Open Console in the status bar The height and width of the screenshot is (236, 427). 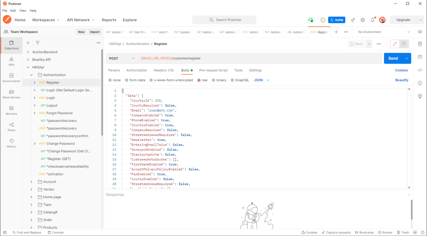point(55,233)
